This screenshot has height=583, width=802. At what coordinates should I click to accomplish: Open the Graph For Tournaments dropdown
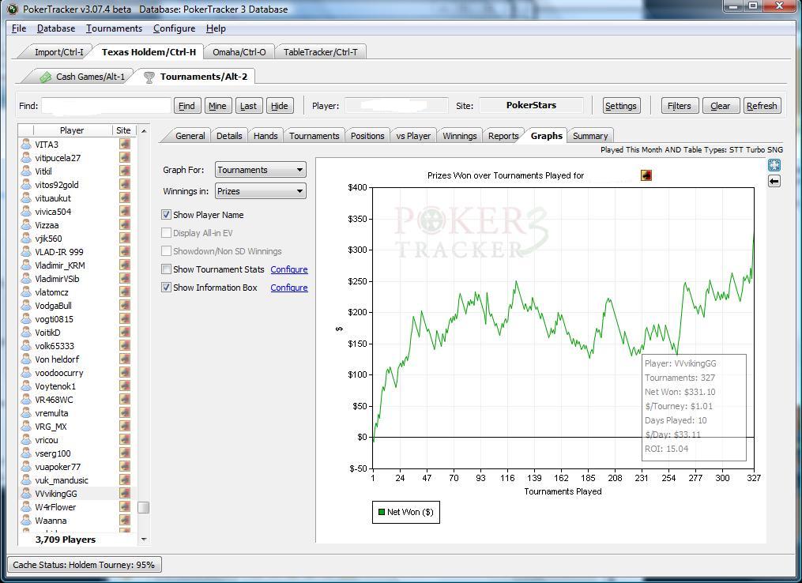[260, 170]
